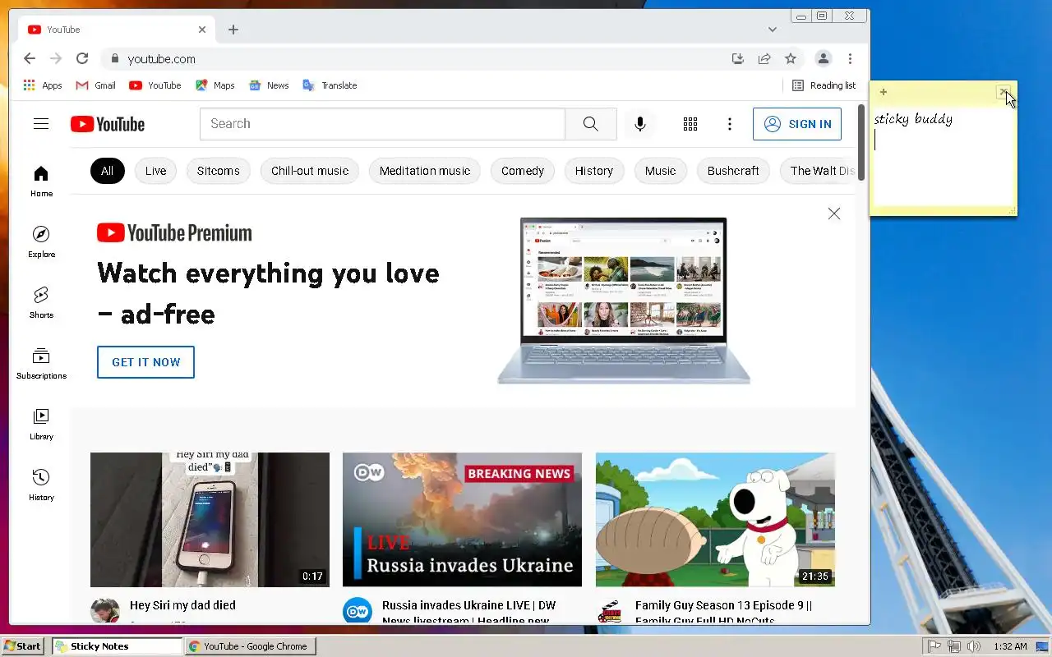Expand the Chrome tab search arrow
This screenshot has height=657, width=1052.
tap(773, 30)
